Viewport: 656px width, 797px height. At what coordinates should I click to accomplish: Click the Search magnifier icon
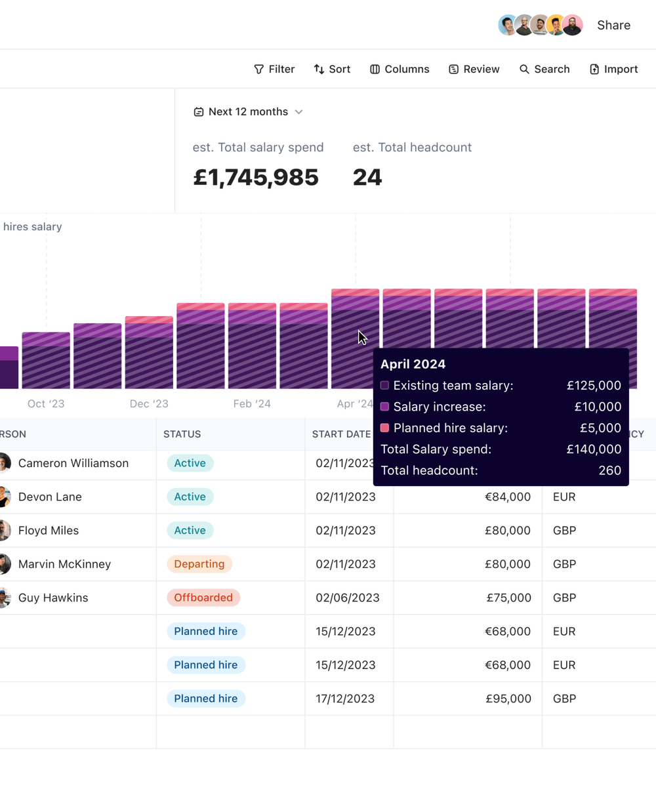point(524,70)
